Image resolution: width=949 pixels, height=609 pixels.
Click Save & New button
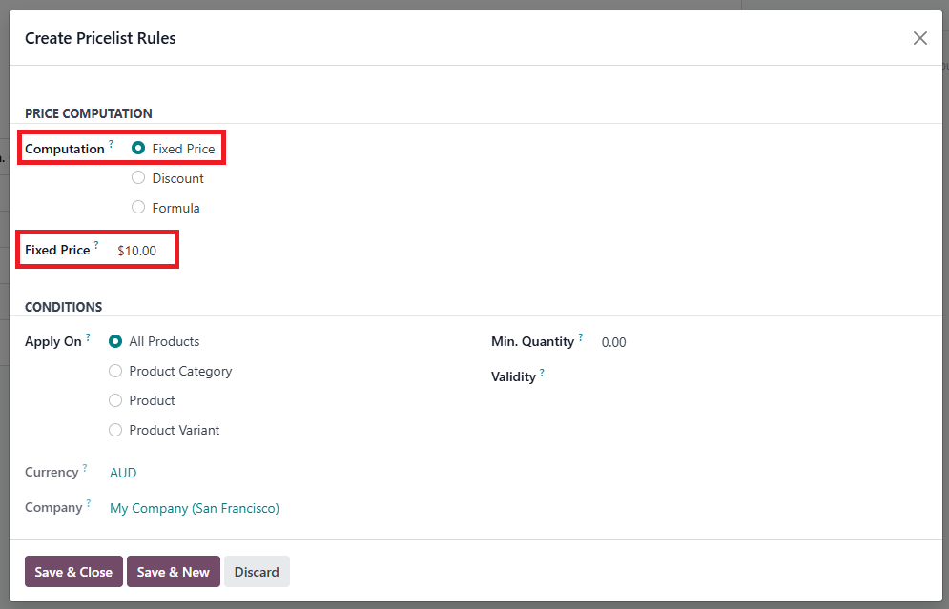pyautogui.click(x=173, y=572)
